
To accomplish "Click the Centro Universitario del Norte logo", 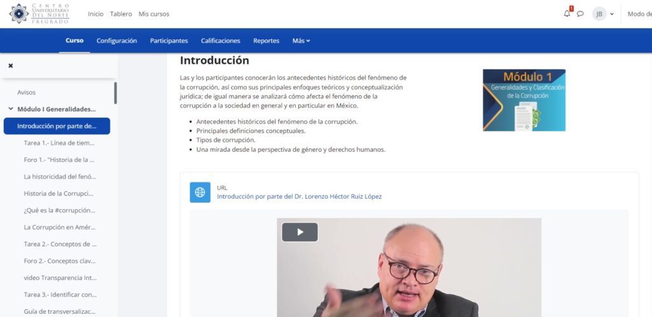I will click(x=39, y=14).
